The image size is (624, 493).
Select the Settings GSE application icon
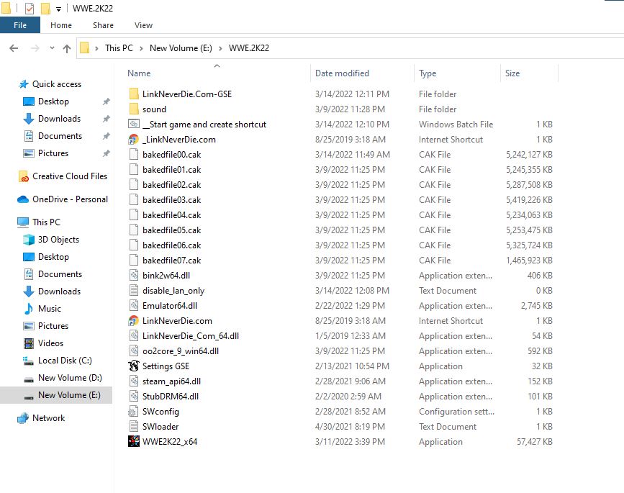pyautogui.click(x=133, y=366)
